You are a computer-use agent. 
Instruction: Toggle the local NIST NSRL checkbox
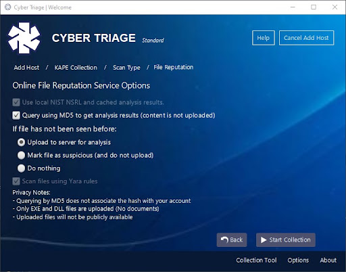click(x=16, y=102)
